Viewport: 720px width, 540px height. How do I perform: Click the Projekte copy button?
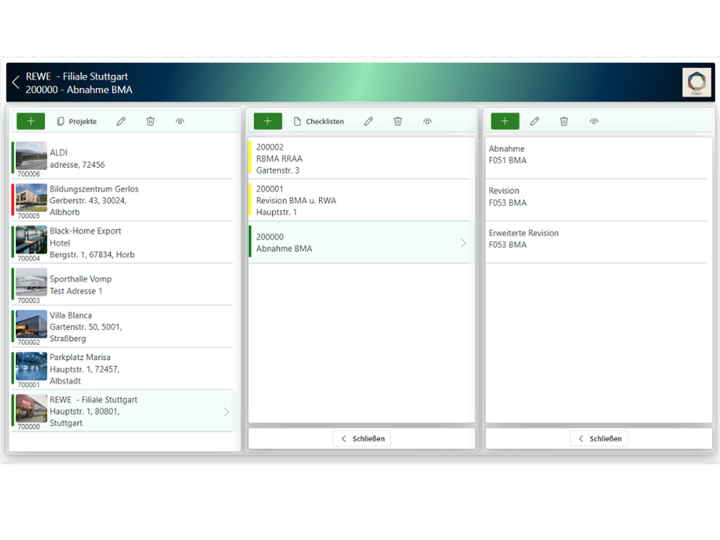pyautogui.click(x=77, y=121)
